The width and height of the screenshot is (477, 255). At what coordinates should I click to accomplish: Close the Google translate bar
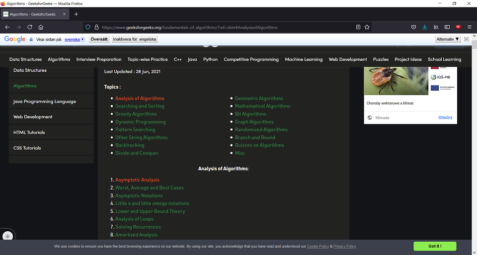pos(467,40)
